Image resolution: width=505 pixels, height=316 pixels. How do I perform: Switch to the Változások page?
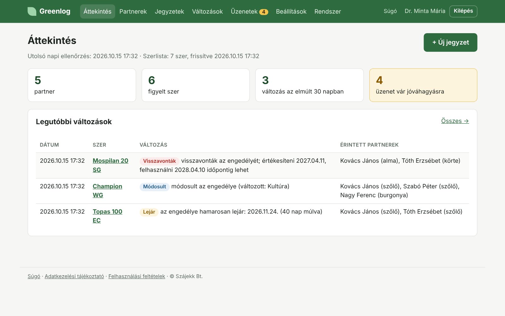207,11
